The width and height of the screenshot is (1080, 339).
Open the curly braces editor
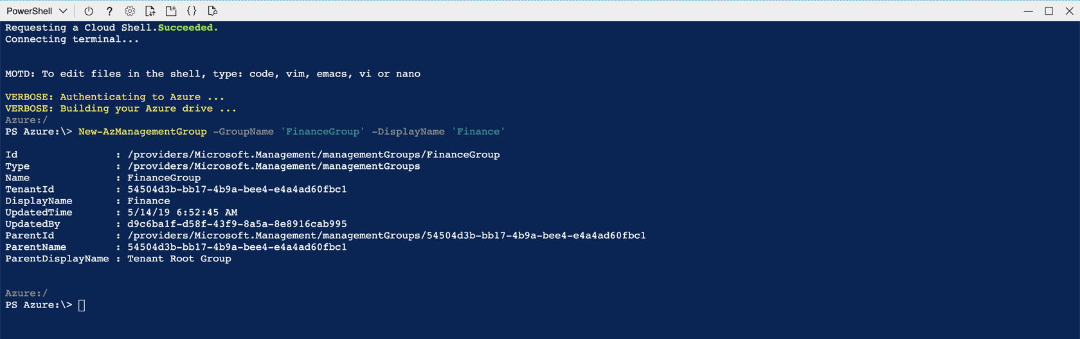coord(192,11)
